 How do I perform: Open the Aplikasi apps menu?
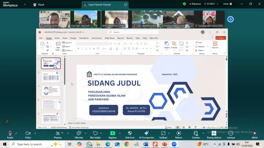[x=163, y=135]
